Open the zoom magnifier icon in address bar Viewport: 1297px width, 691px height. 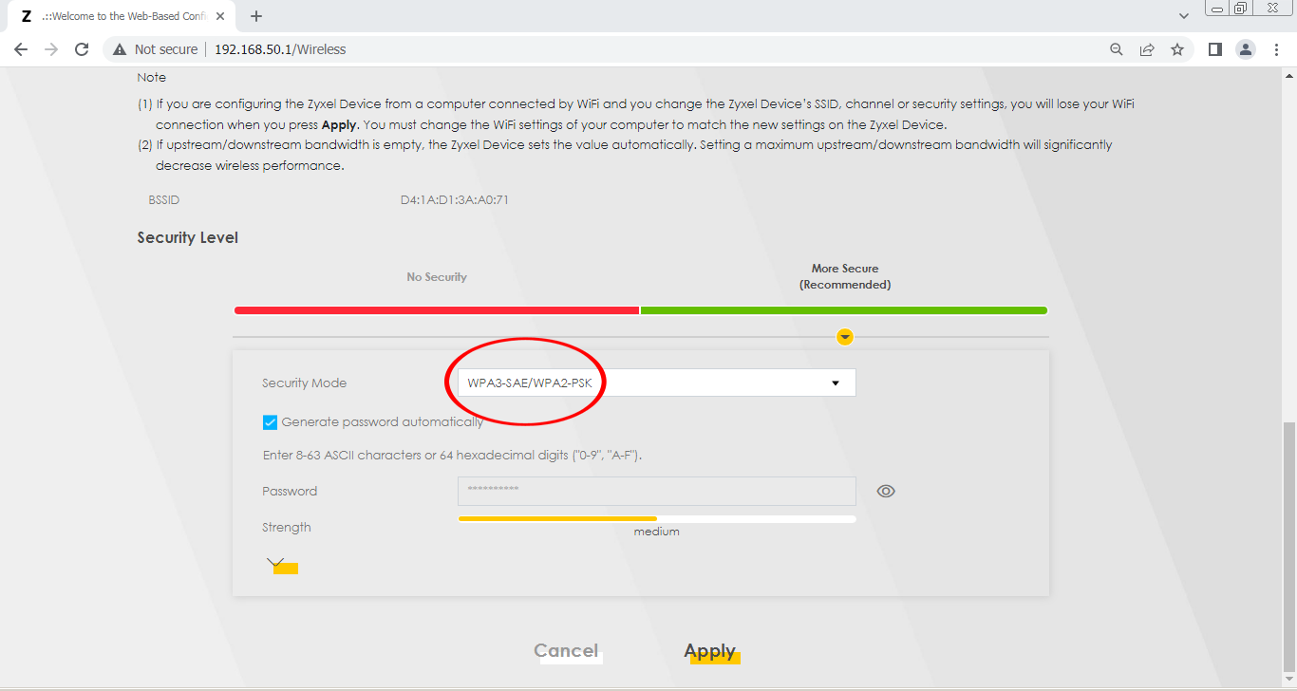coord(1117,49)
